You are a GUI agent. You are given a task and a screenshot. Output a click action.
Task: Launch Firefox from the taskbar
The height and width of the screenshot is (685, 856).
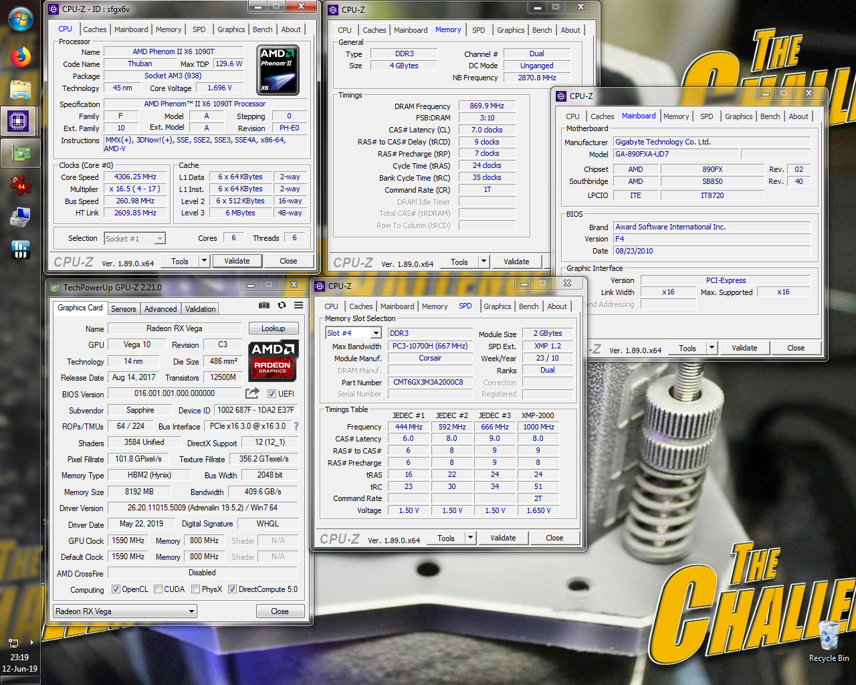(x=20, y=57)
